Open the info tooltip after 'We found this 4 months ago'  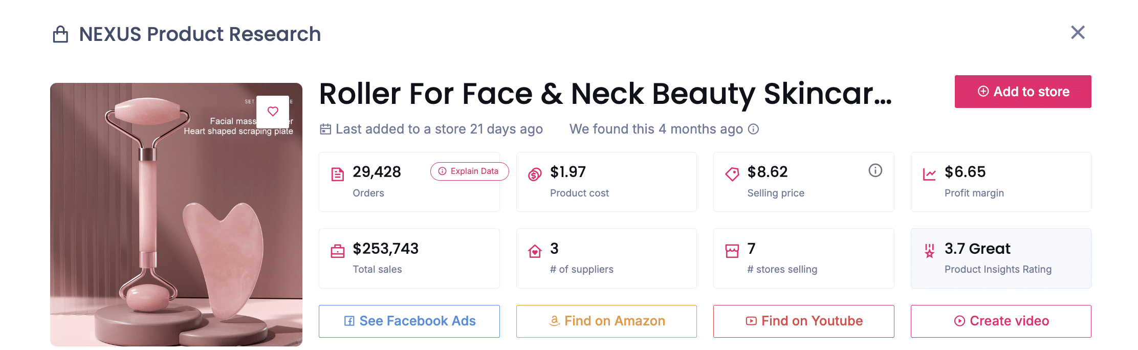[753, 129]
